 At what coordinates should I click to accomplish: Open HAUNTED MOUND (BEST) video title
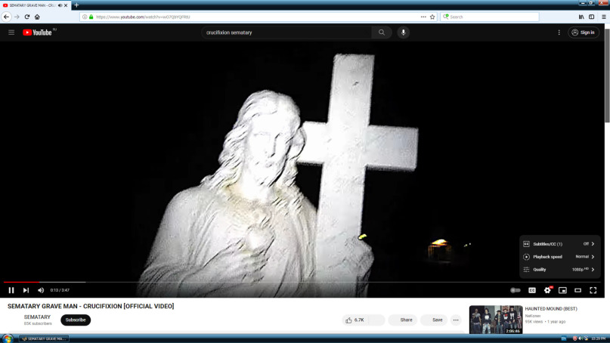(551, 309)
